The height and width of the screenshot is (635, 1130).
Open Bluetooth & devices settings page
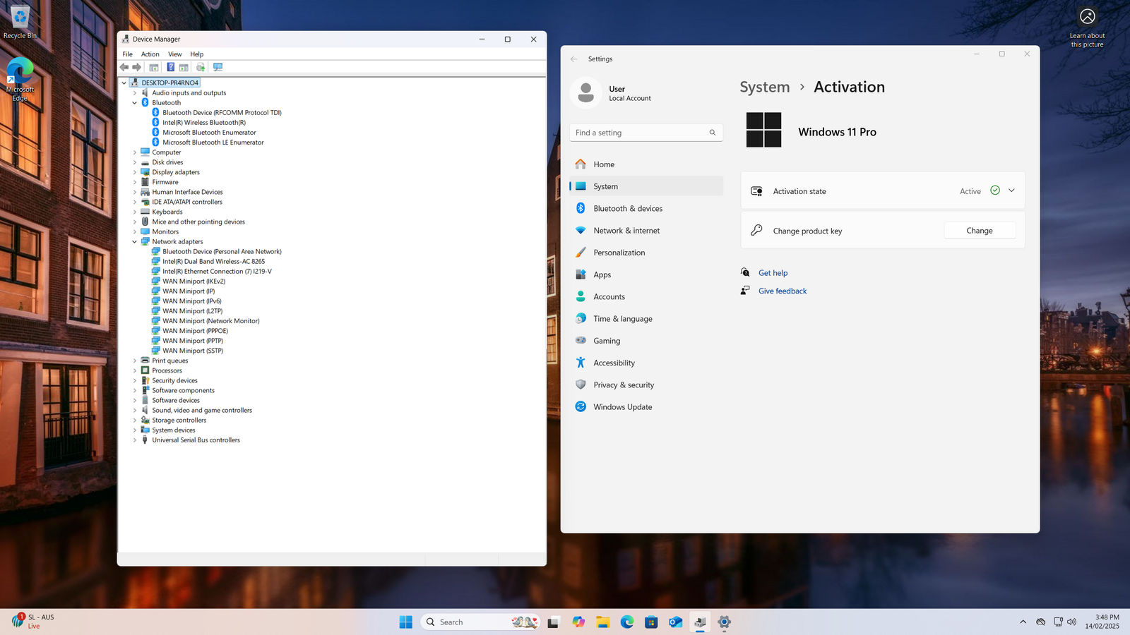tap(627, 209)
